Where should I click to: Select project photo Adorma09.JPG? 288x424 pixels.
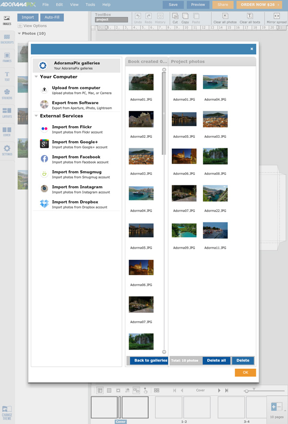(184, 230)
